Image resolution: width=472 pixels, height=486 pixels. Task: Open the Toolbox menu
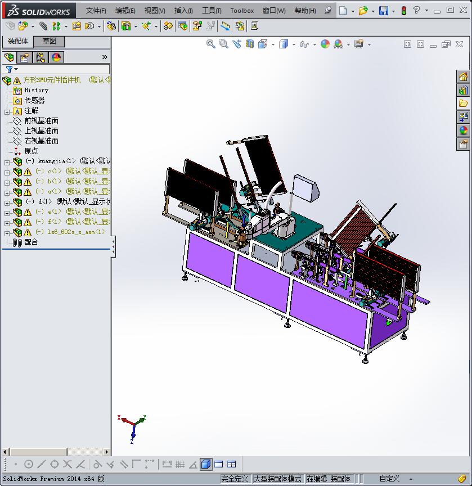pos(242,11)
